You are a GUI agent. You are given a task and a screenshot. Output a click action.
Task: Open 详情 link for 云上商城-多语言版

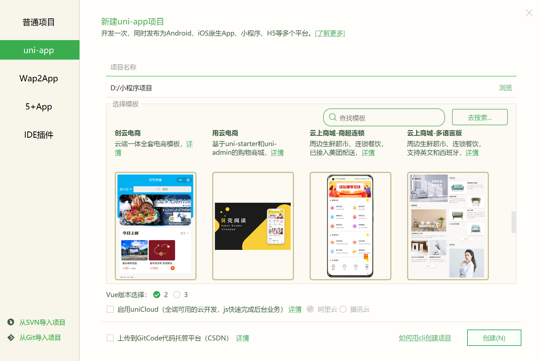coord(472,153)
